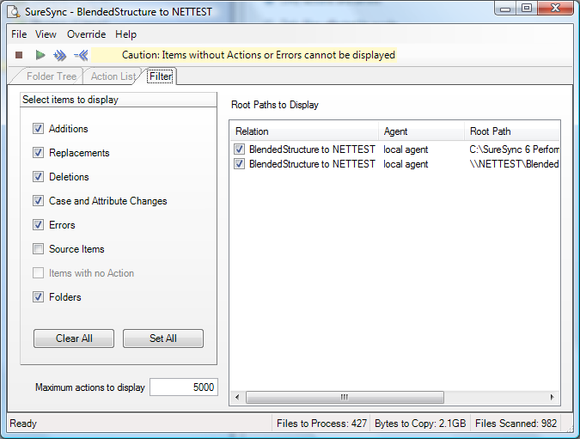Click the Stop toolbar icon
580x439 pixels.
coord(19,55)
